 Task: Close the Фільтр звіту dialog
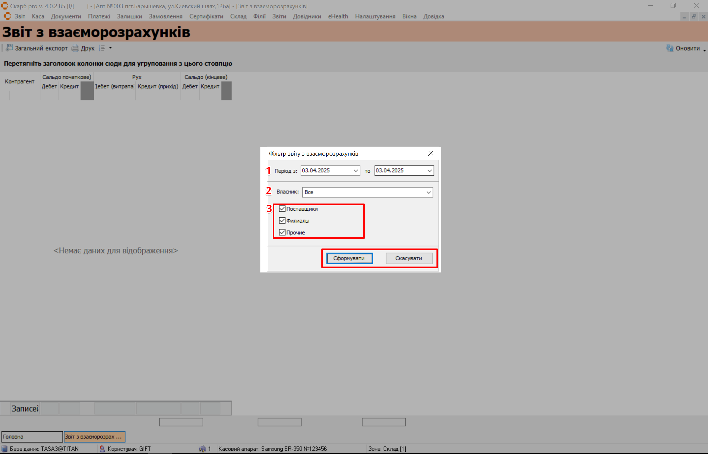431,153
